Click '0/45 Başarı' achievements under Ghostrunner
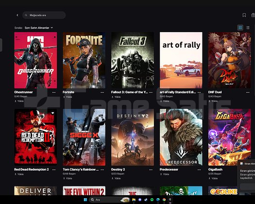The width and height of the screenshot is (255, 204). tap(21, 96)
